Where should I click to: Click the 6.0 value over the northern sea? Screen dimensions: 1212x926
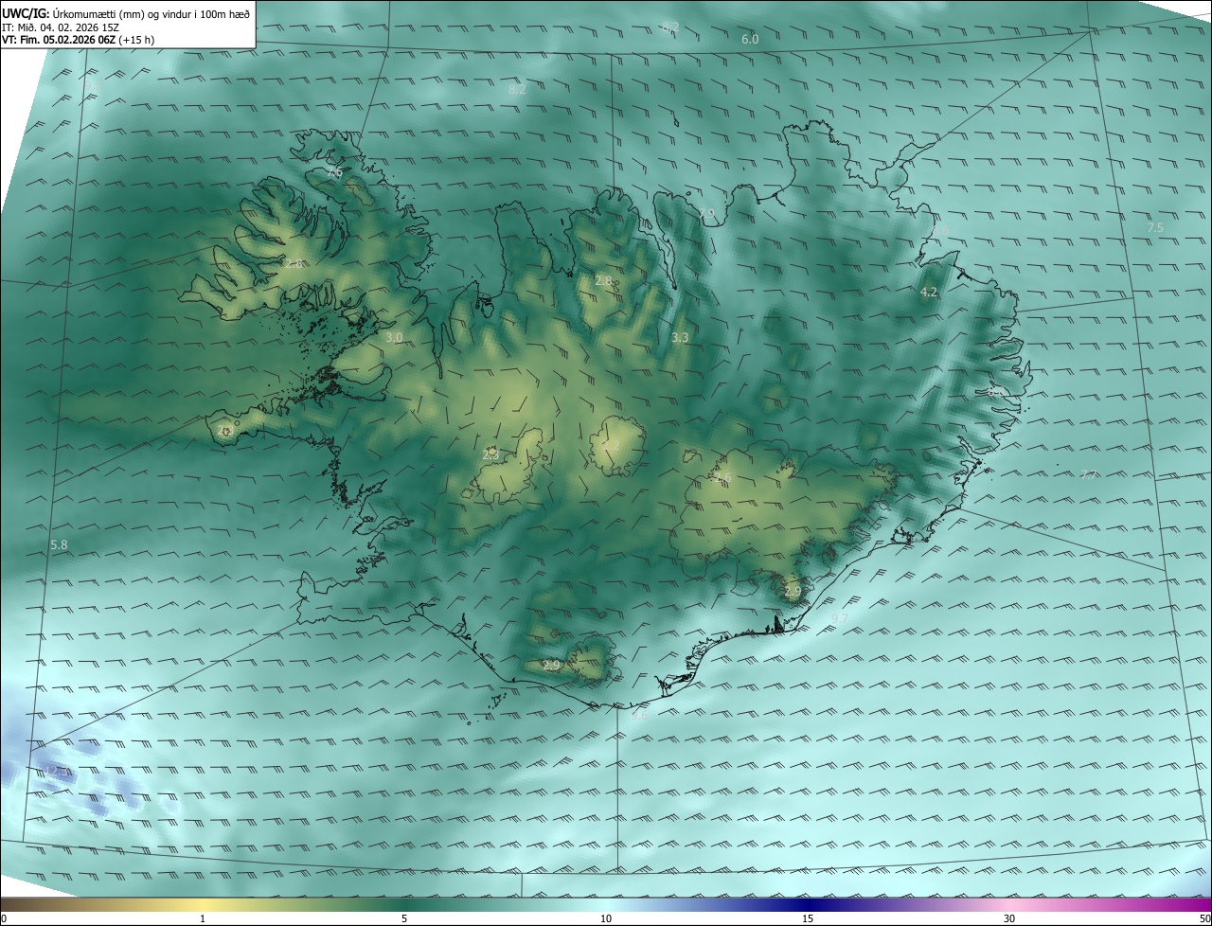tap(750, 40)
